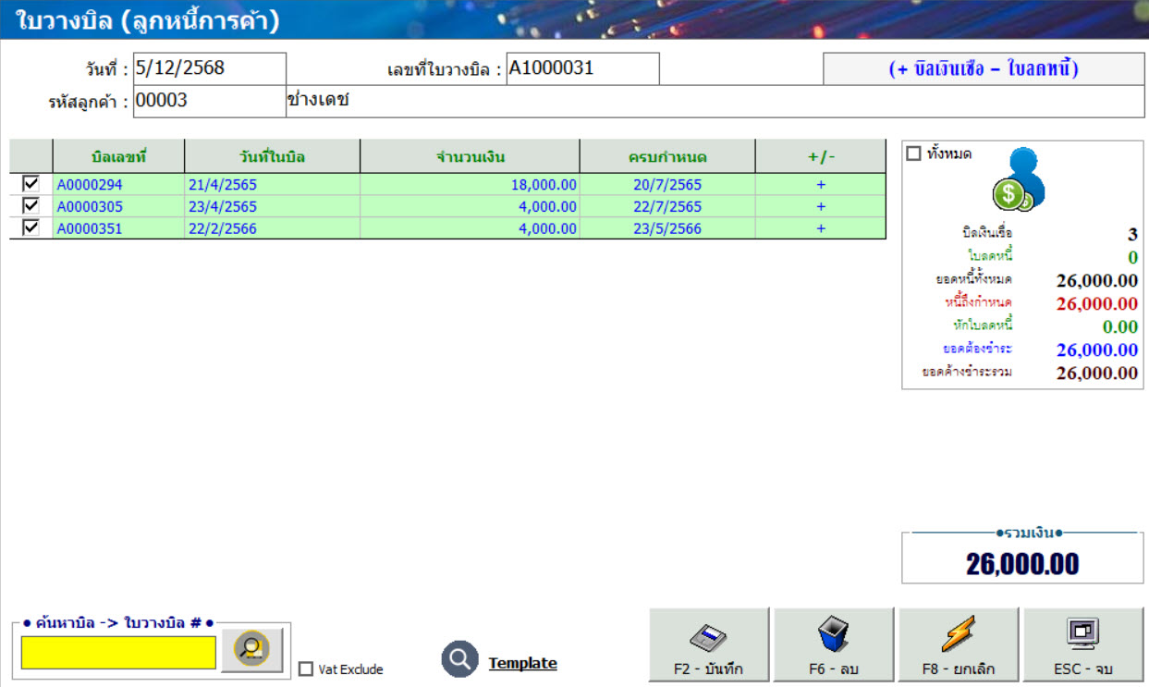Select the เลขที่ใบวางบิล number field

tap(582, 68)
